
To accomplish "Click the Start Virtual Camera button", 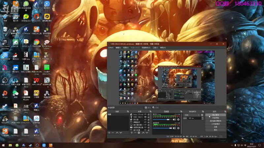I will point(215,121).
